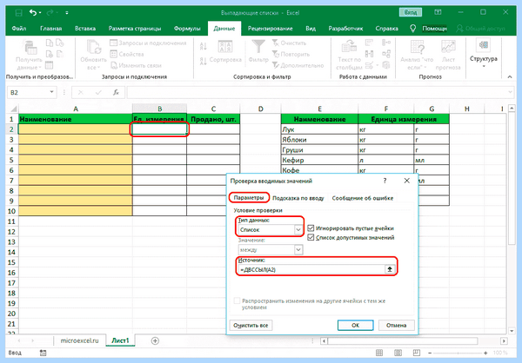Image resolution: width=522 pixels, height=363 pixels.
Task: Click Дополнительно filter button
Action: 298,65
